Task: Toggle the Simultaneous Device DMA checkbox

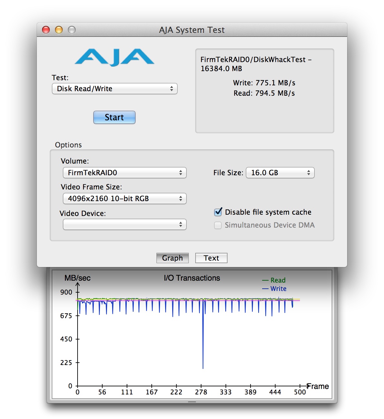Action: [x=218, y=225]
